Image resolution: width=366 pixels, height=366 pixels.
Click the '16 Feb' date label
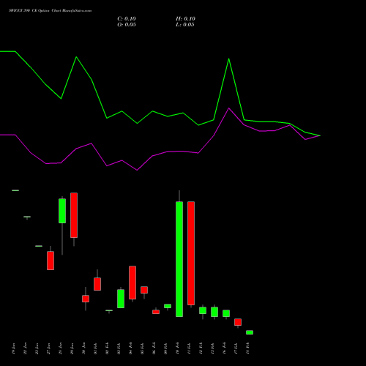point(225,348)
